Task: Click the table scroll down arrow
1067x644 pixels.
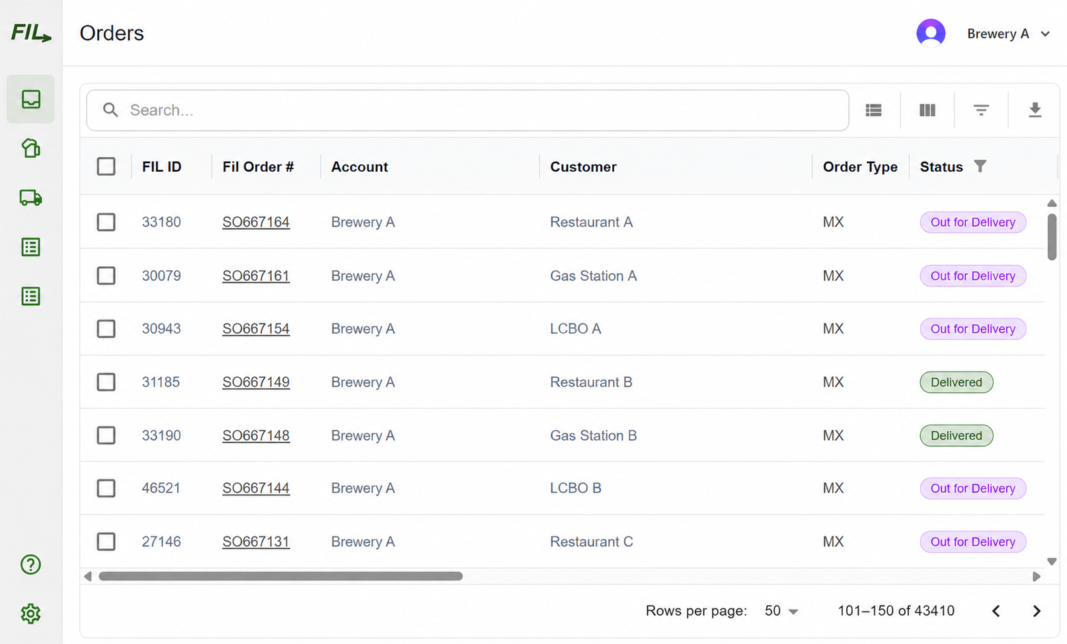Action: (x=1052, y=561)
